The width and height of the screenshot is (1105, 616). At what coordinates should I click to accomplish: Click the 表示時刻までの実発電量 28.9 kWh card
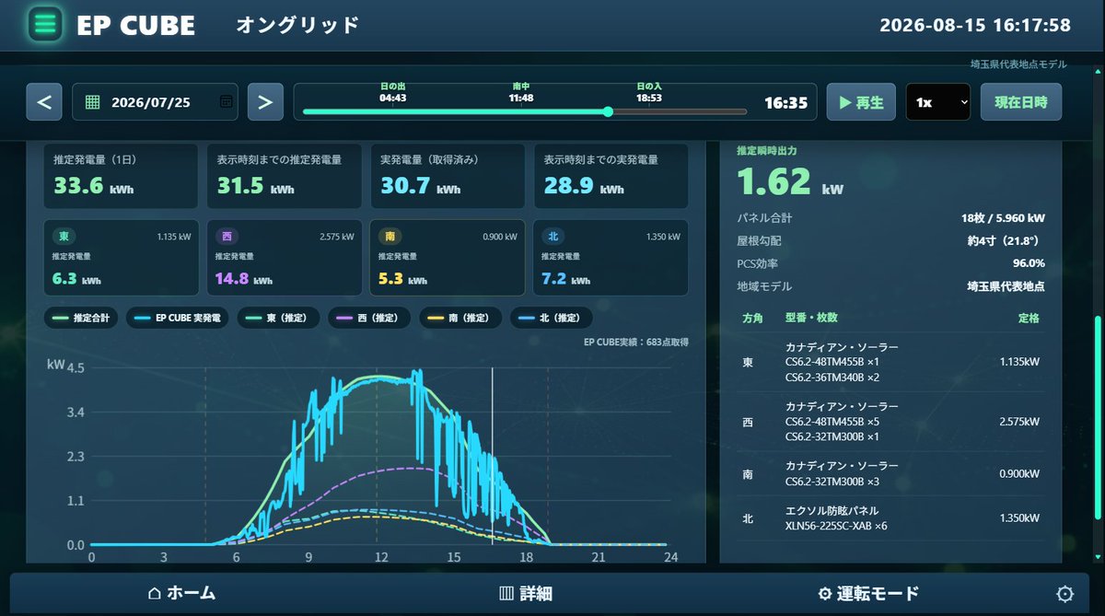[611, 175]
